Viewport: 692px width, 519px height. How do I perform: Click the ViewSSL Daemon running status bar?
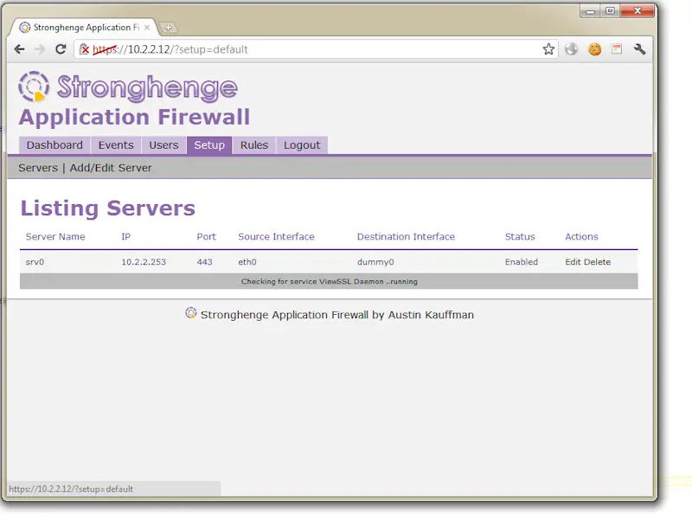tap(329, 281)
